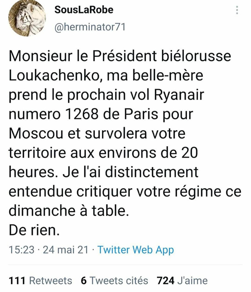View the 111 Retweets list
The height and width of the screenshot is (292, 251).
click(40, 281)
